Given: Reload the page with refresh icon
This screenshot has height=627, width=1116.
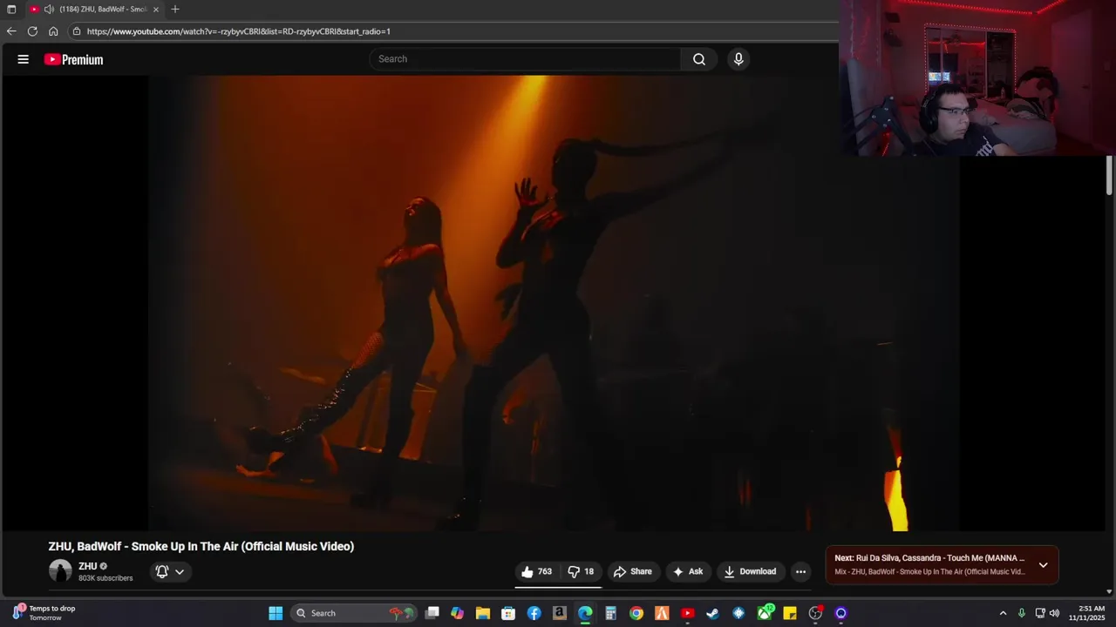Looking at the screenshot, I should pyautogui.click(x=32, y=31).
